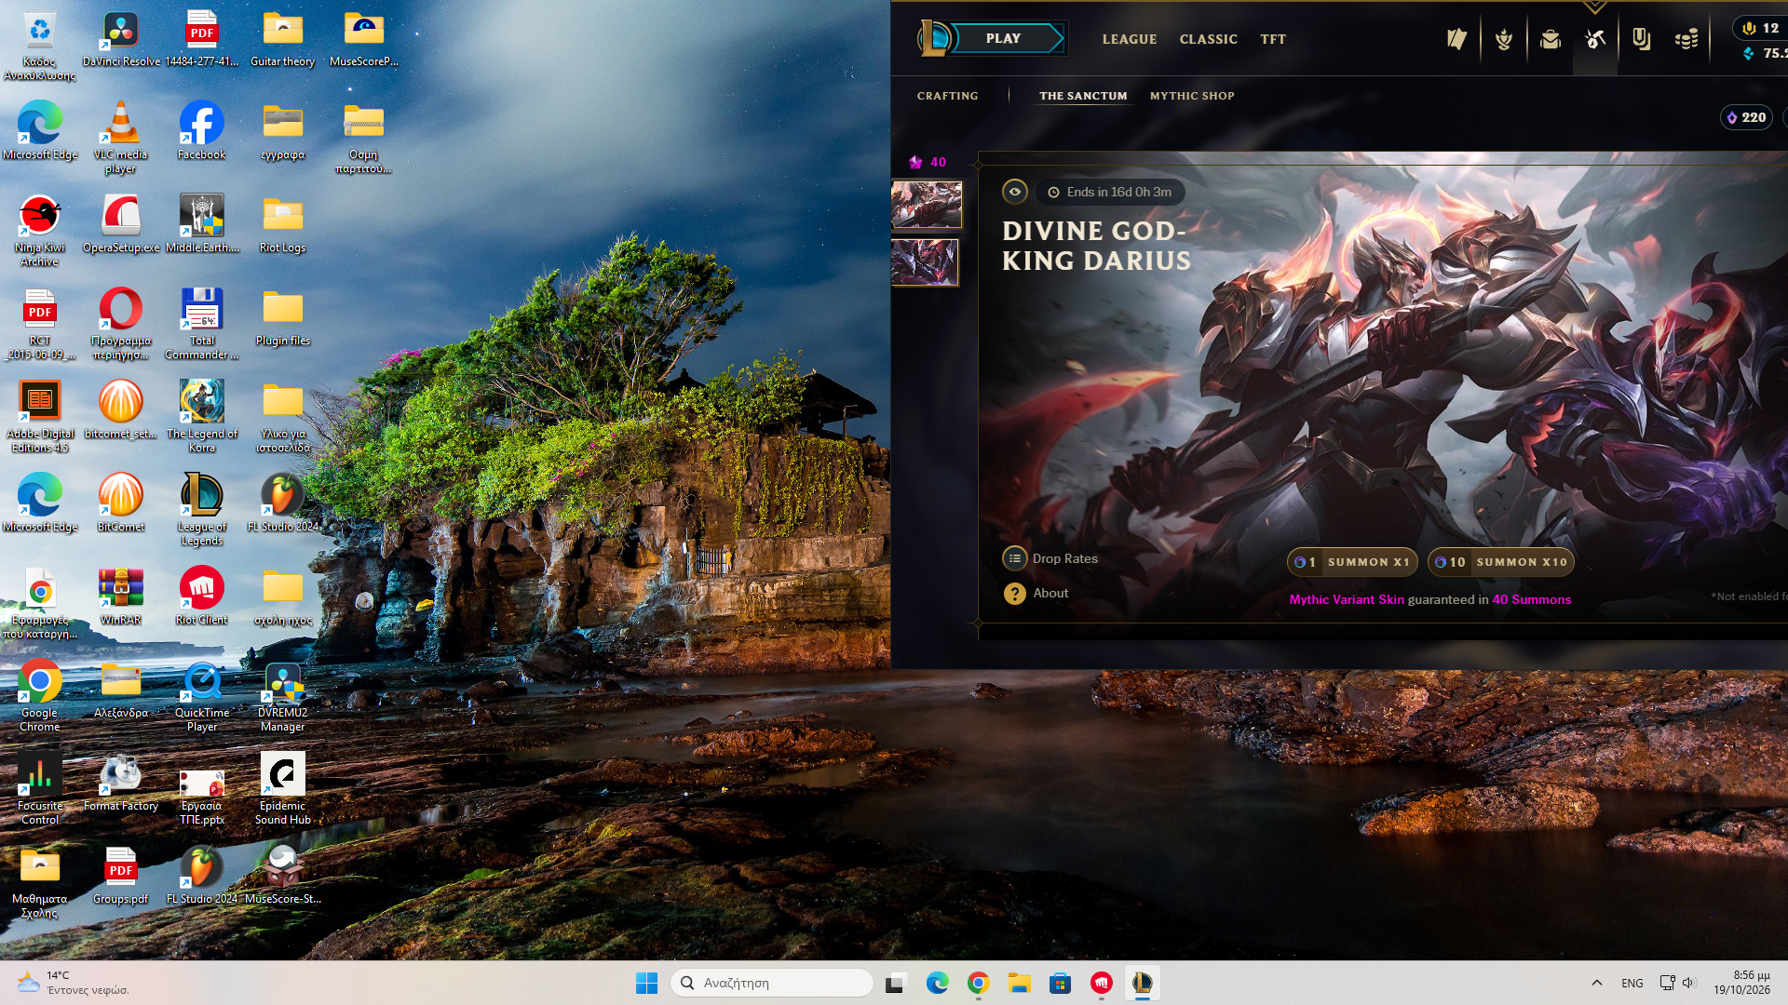Select the BitComet desktop icon

pos(121,502)
